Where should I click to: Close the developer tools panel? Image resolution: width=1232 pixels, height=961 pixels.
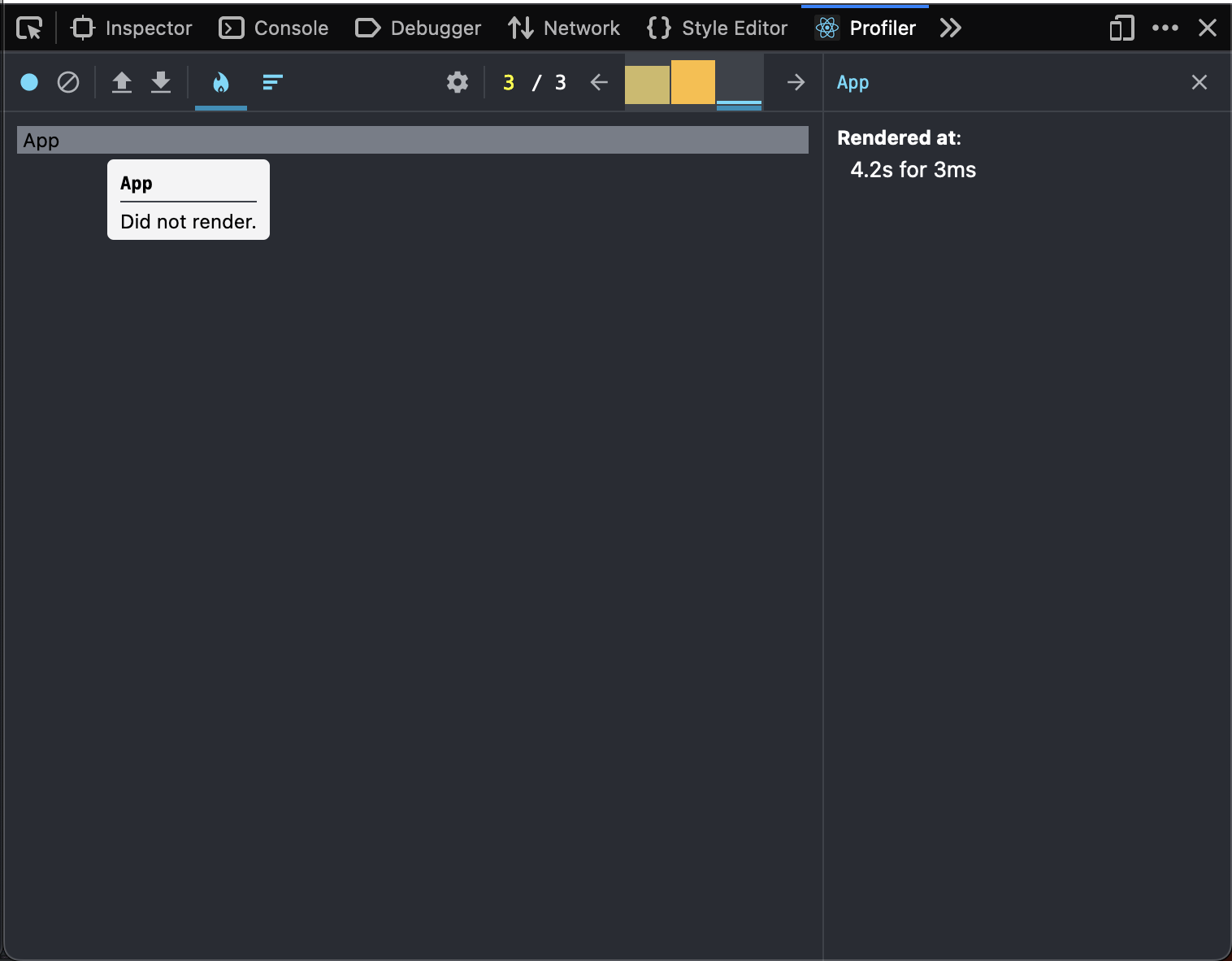(x=1208, y=28)
